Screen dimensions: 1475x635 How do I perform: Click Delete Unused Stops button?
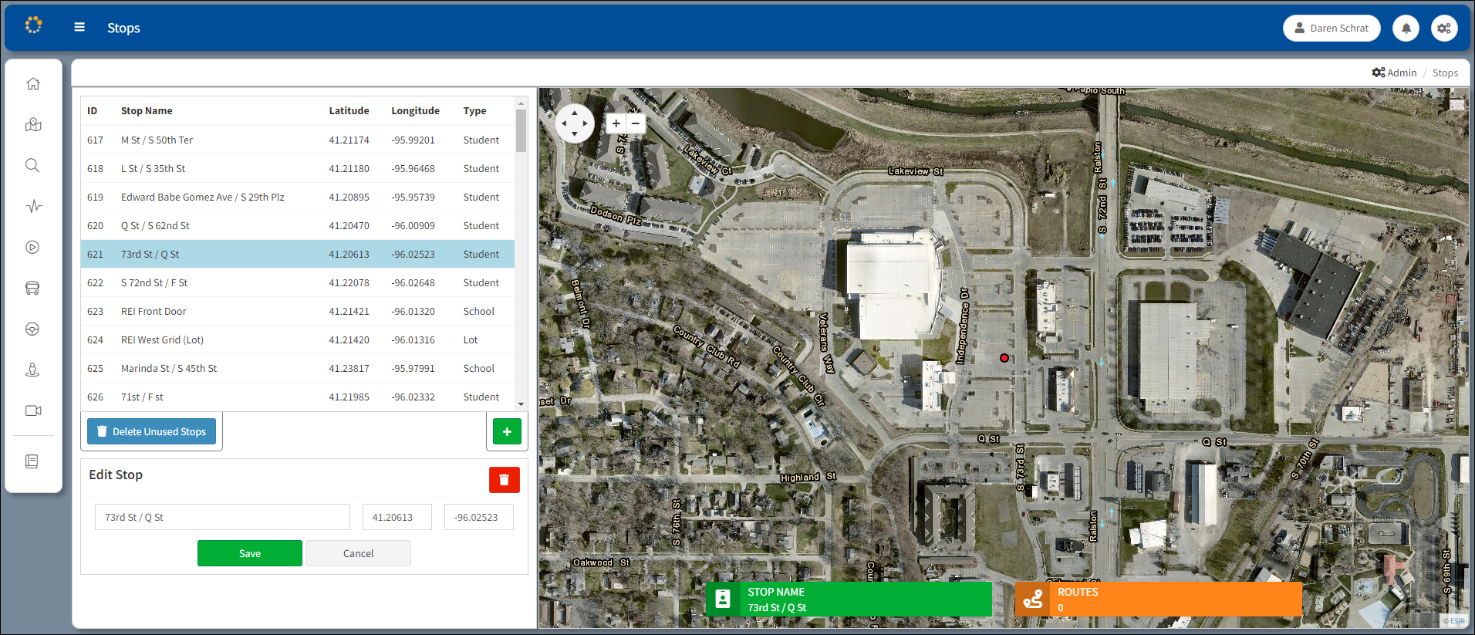click(x=151, y=431)
